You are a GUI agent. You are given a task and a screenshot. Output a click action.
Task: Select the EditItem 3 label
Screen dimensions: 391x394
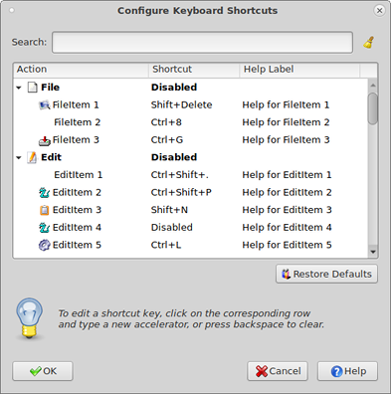pyautogui.click(x=77, y=210)
